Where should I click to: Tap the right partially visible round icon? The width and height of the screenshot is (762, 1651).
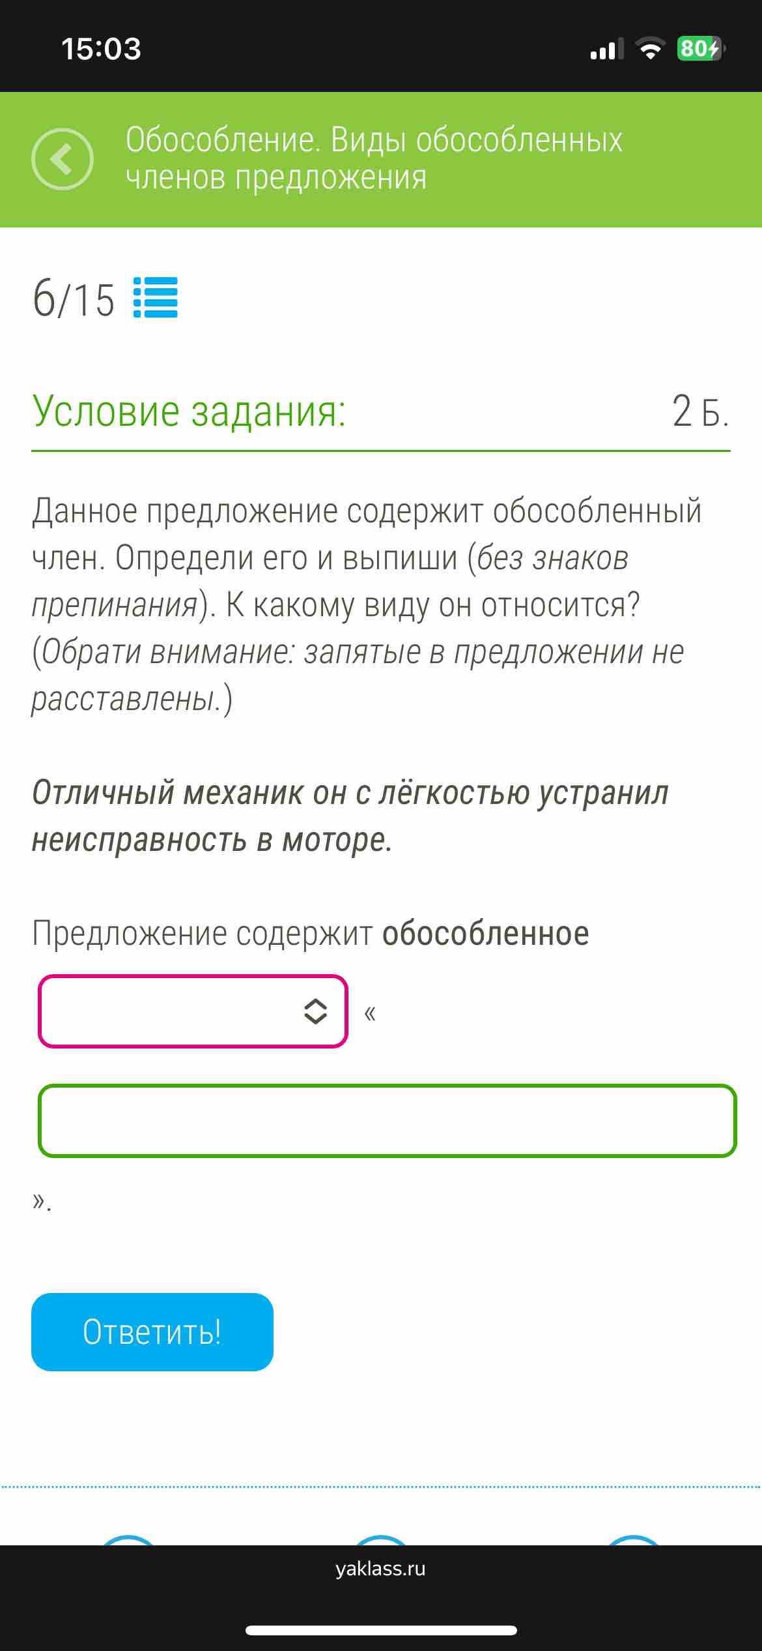coord(632,1539)
